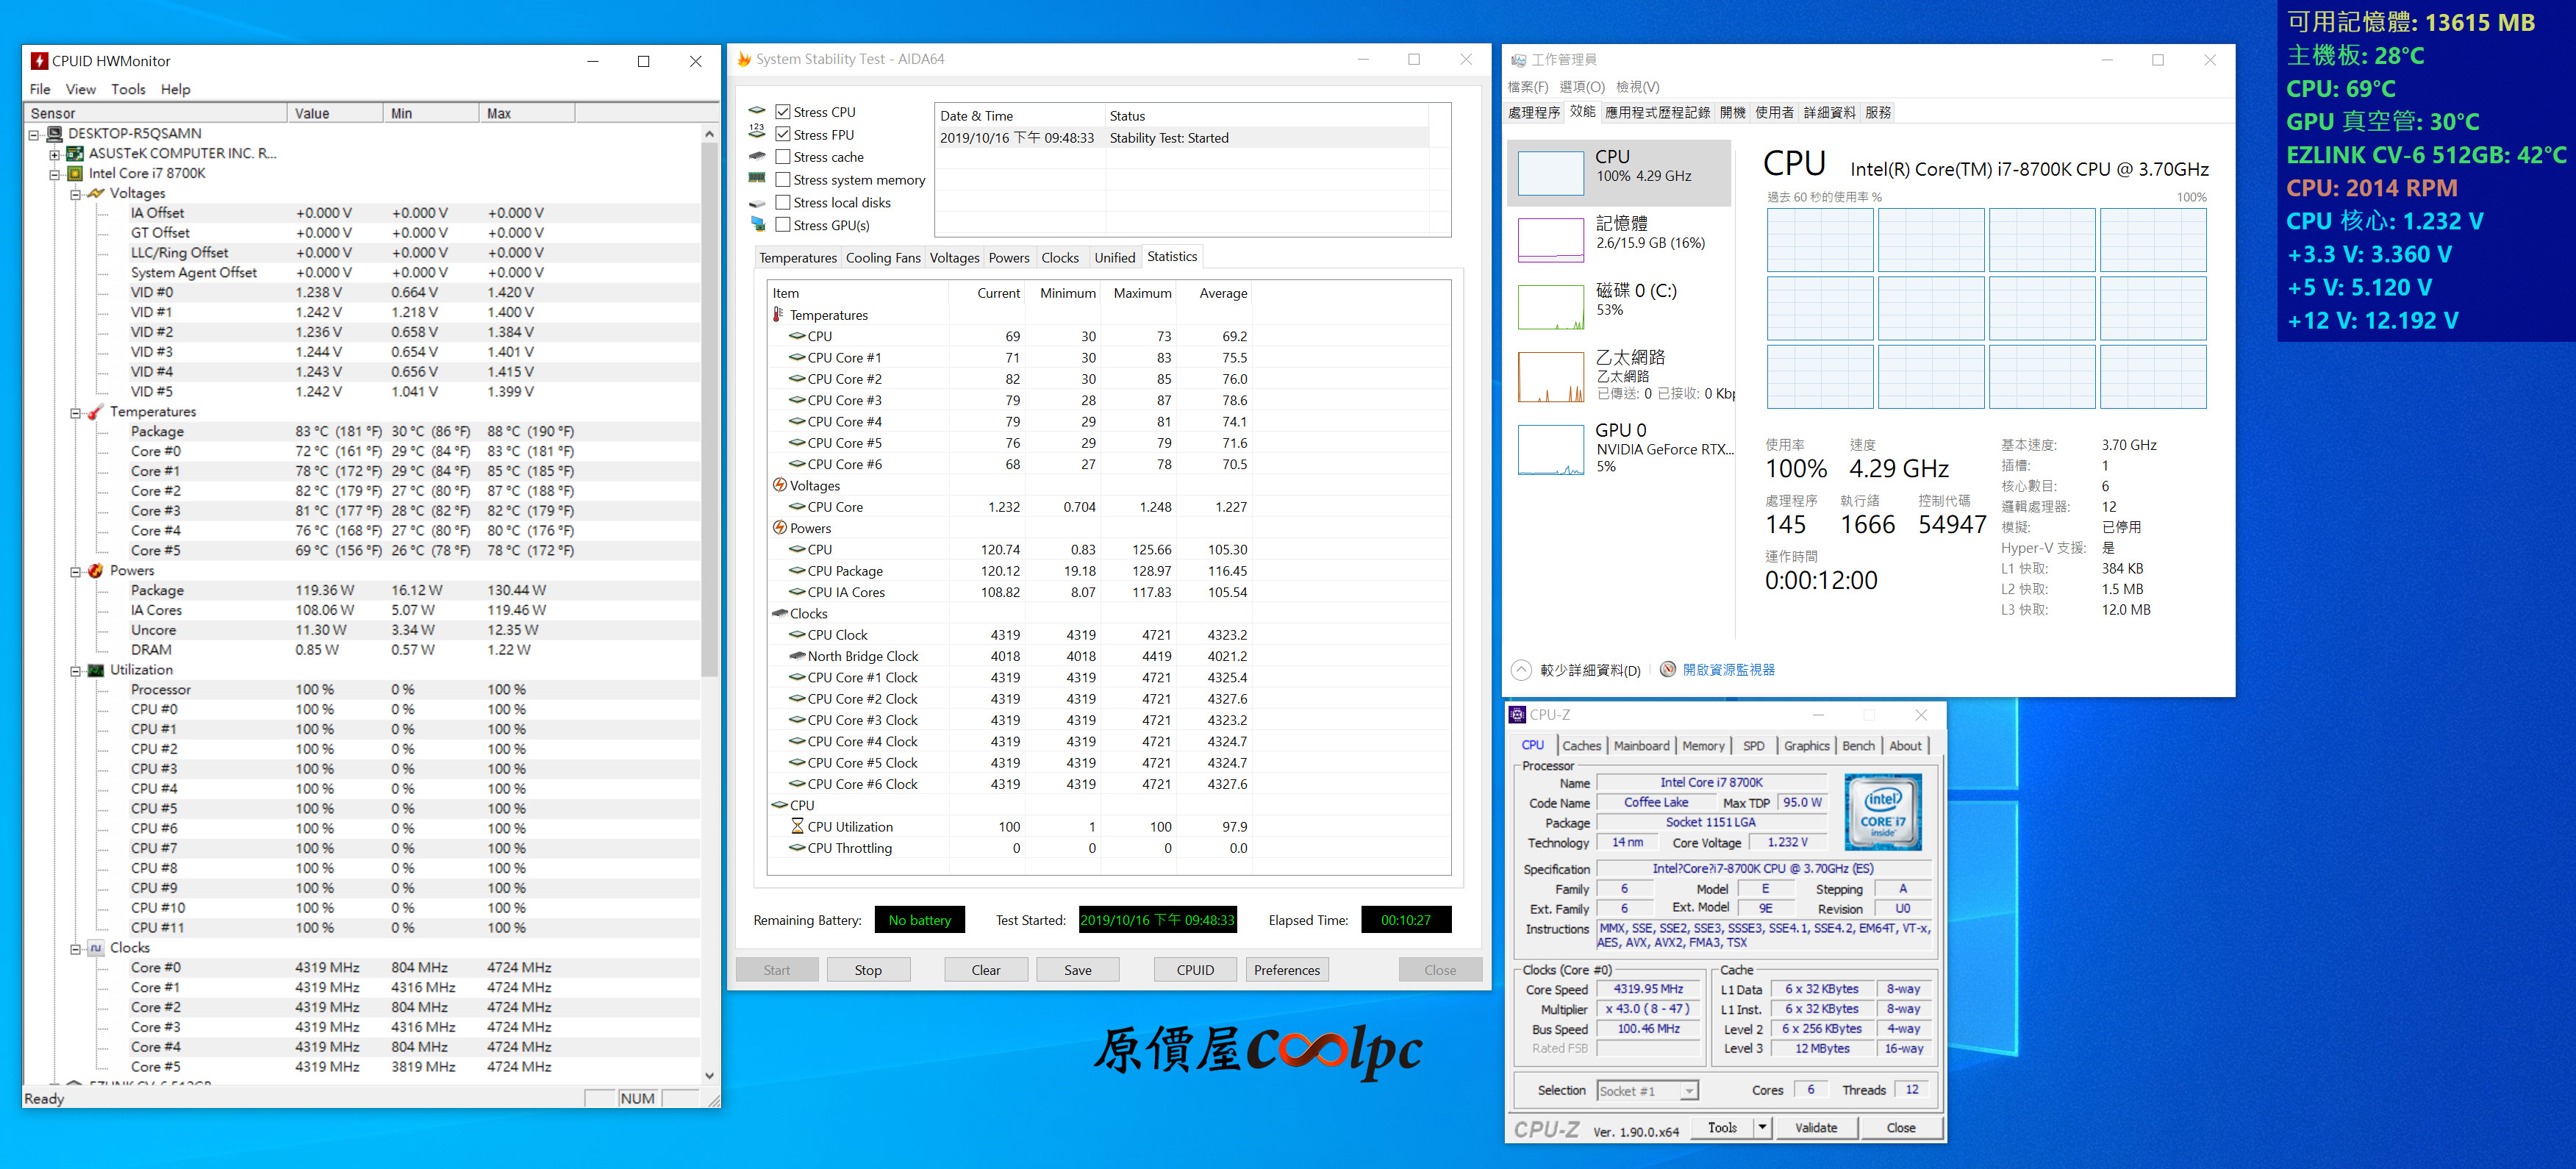Viewport: 2576px width, 1169px height.
Task: Click the CPU-Z title bar icon
Action: coord(1517,714)
